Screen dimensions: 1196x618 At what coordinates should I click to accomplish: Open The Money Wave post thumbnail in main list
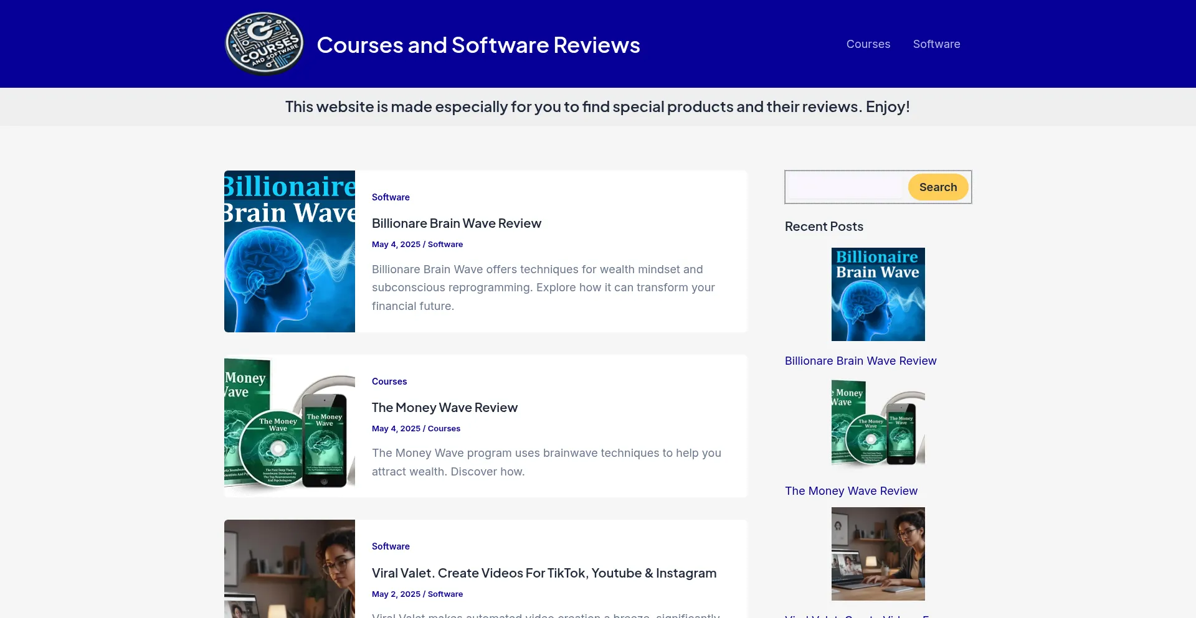(290, 426)
